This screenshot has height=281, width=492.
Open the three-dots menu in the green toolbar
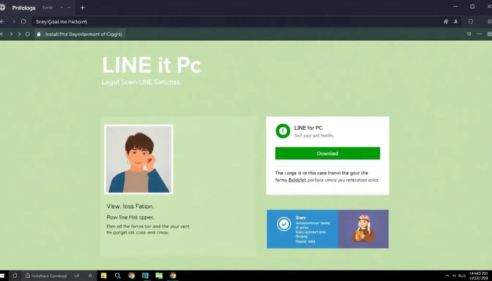[x=479, y=34]
